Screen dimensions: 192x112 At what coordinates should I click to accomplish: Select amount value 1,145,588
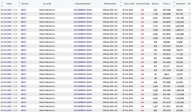180,86
